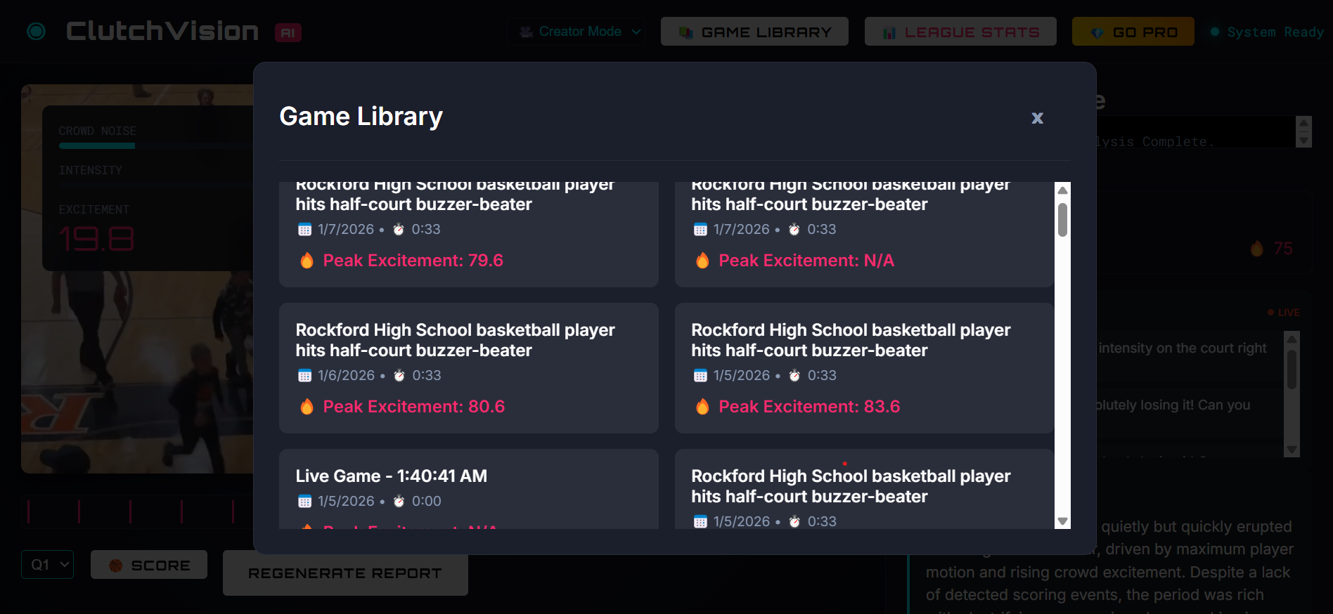Click the background video thumbnail

click(137, 278)
